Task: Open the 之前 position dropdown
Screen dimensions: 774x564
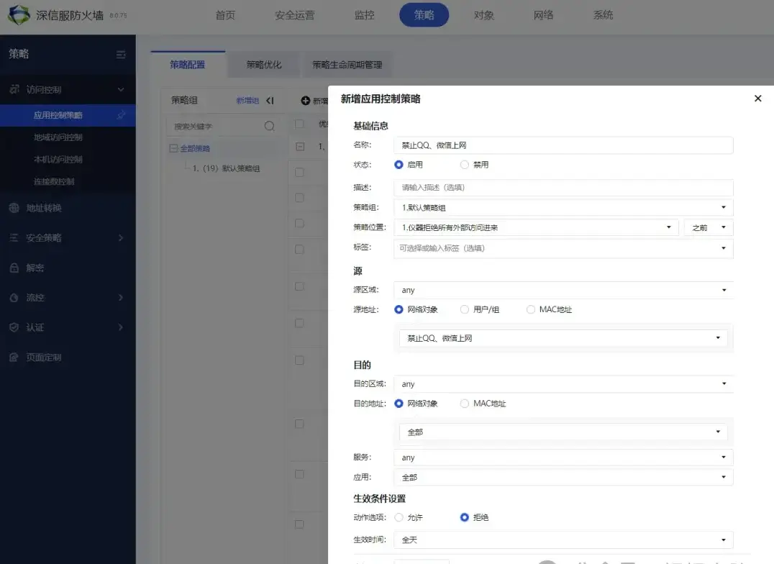Action: 709,227
